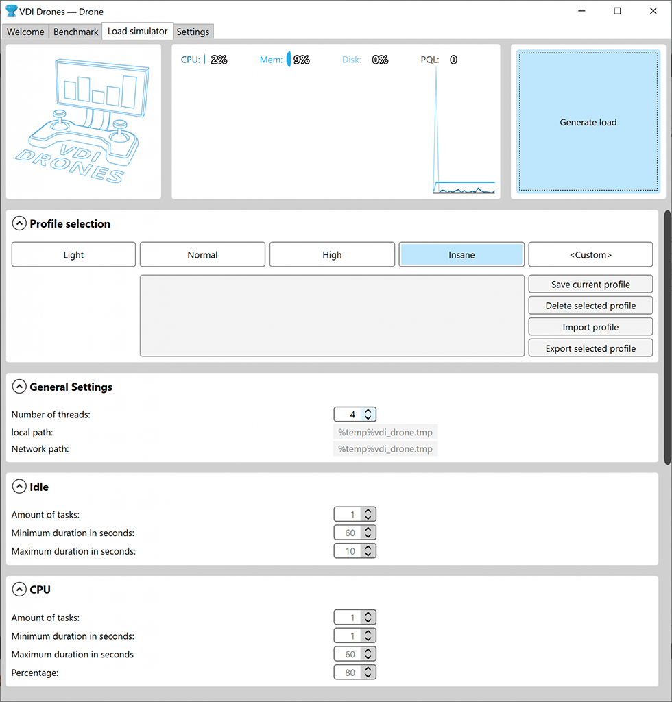Click the performance graph line chart
Viewport: 672px width, 702px height.
[464, 130]
